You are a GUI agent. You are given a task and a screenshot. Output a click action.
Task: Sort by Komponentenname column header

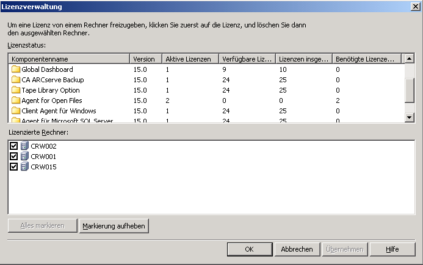(x=69, y=59)
